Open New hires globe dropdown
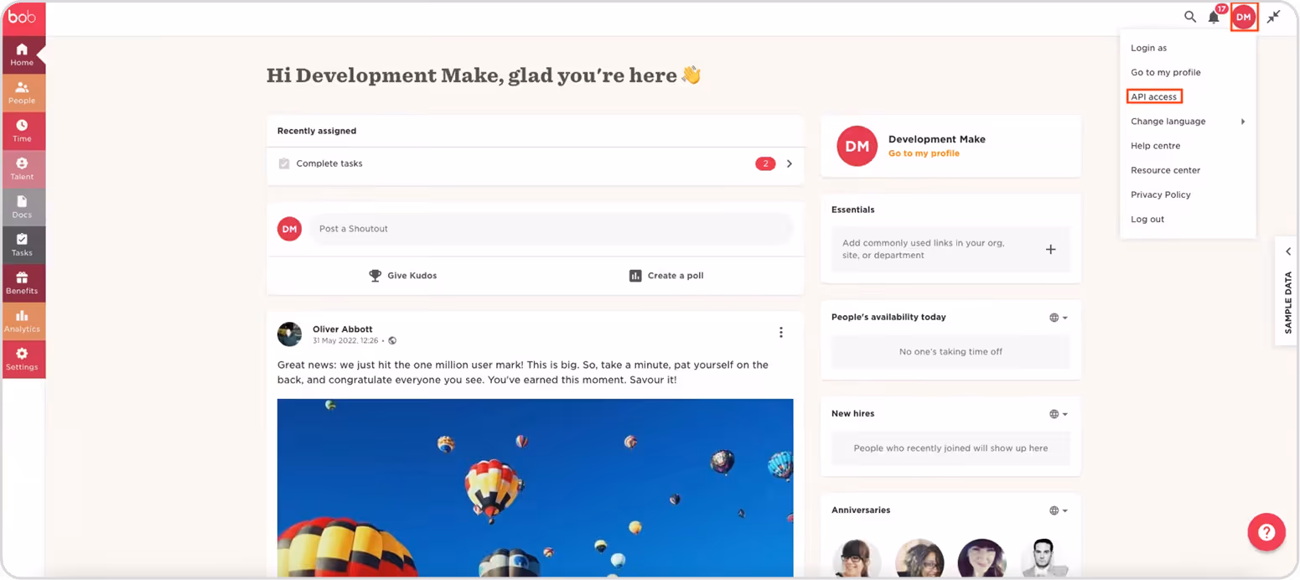This screenshot has width=1300, height=580. pos(1059,414)
